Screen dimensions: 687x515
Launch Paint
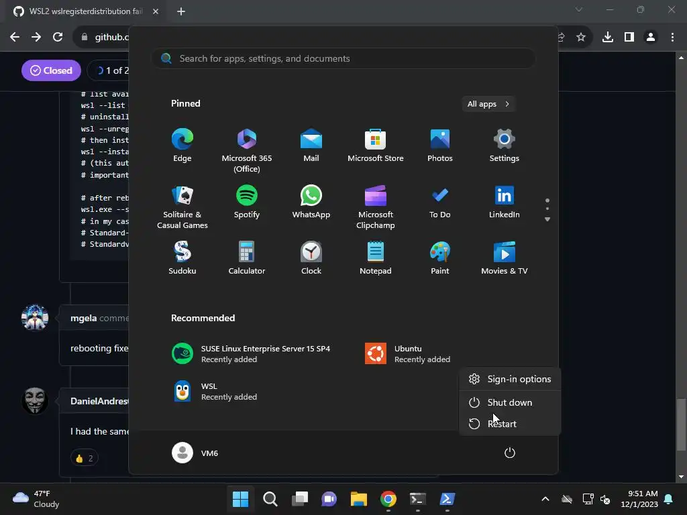point(440,257)
